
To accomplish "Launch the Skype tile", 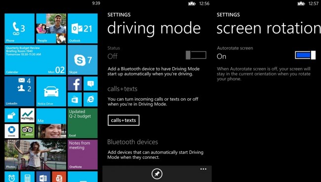I will click(82, 60).
